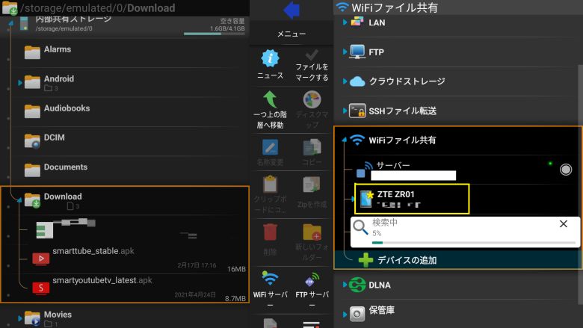
Task: Click the green plus add device icon
Action: tap(365, 260)
